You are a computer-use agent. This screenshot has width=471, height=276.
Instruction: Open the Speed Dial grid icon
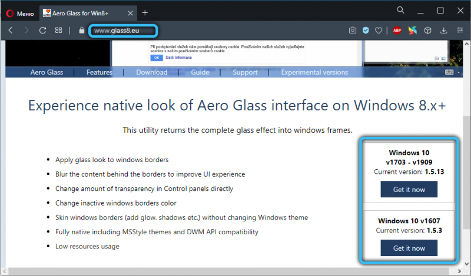point(58,31)
